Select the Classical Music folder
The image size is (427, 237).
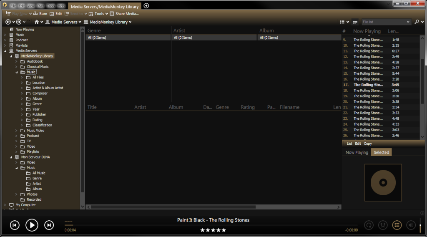click(38, 67)
